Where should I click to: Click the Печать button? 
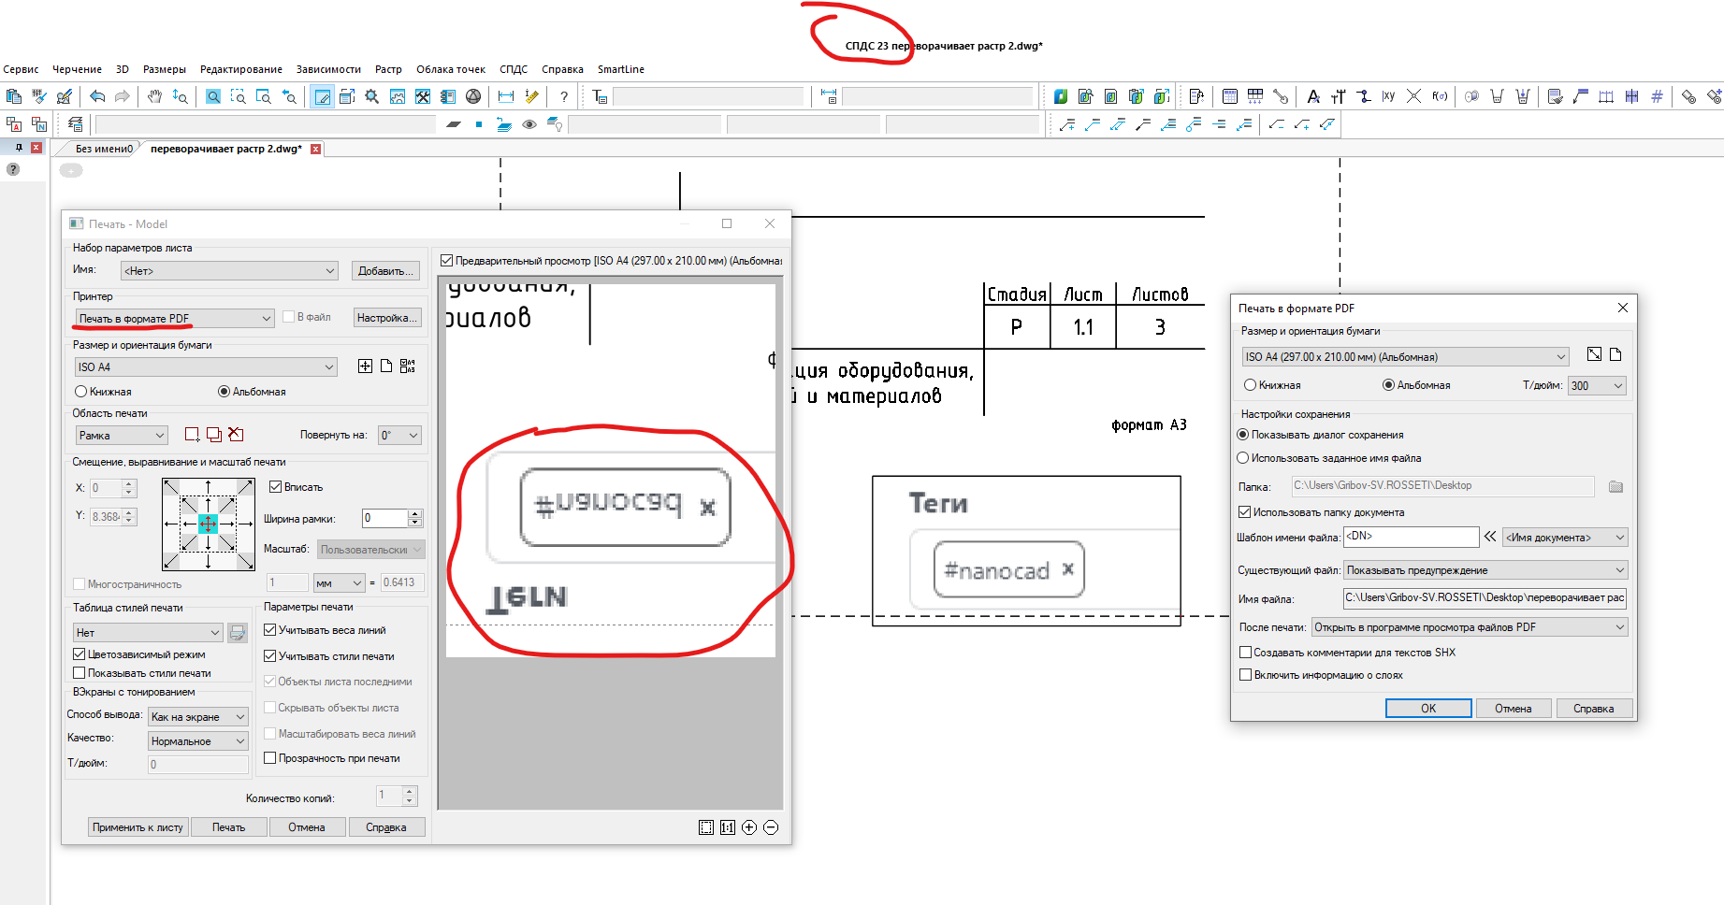pos(228,827)
